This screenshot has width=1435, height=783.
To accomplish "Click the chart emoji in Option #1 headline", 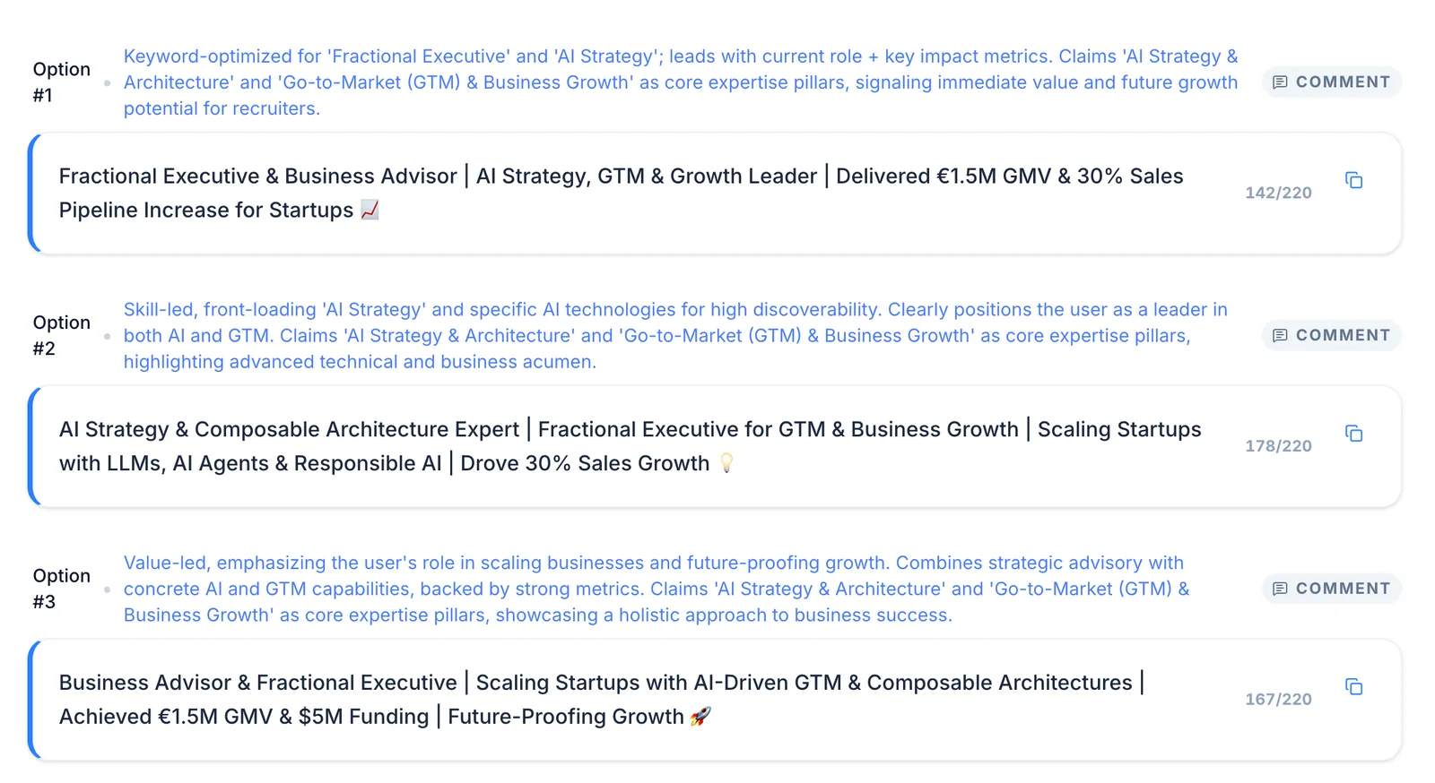I will [370, 210].
